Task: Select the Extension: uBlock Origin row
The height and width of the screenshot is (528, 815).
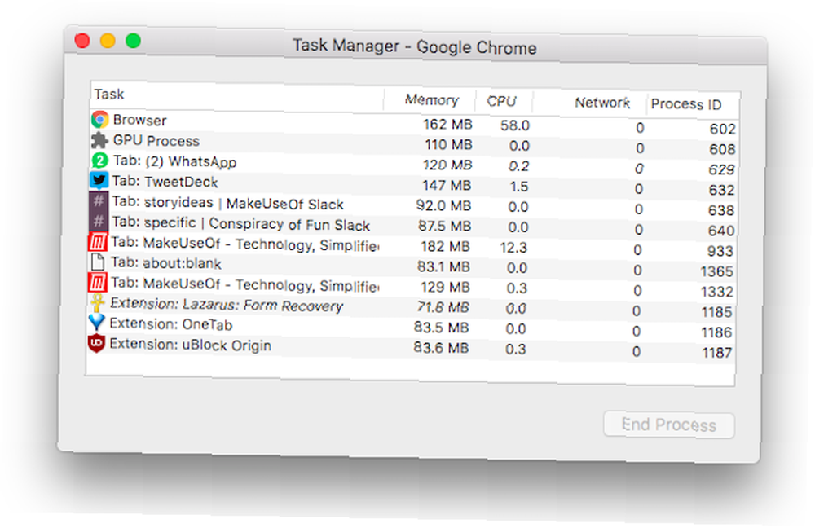Action: click(x=411, y=347)
